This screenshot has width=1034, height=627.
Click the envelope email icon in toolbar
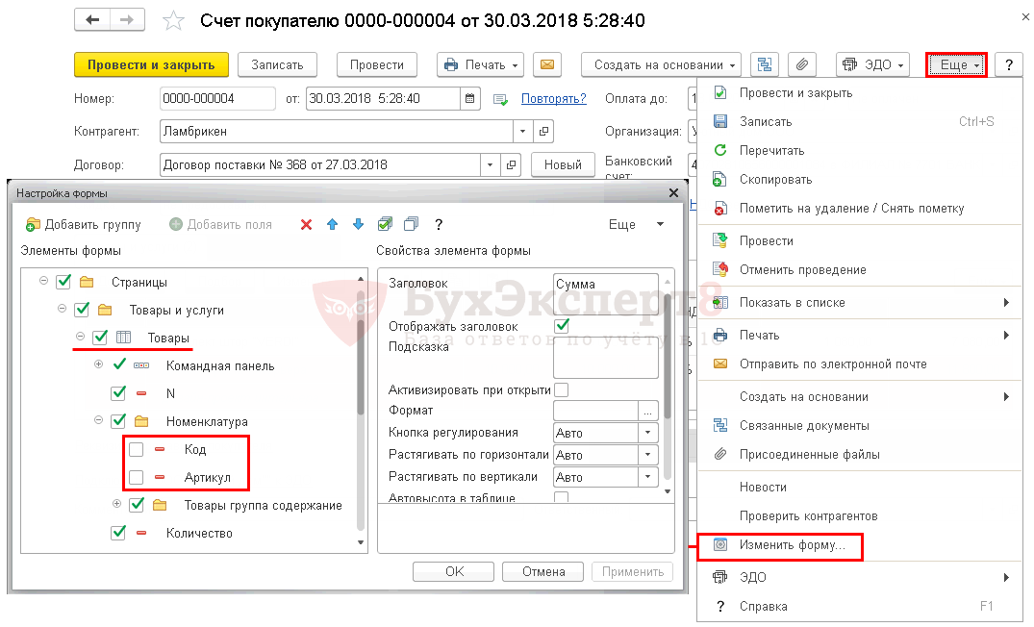point(547,64)
